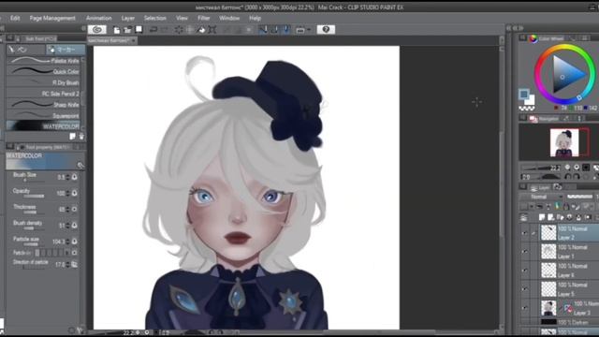Hide Layer 2 with its eye icon
599x337 pixels.
[x=524, y=233]
